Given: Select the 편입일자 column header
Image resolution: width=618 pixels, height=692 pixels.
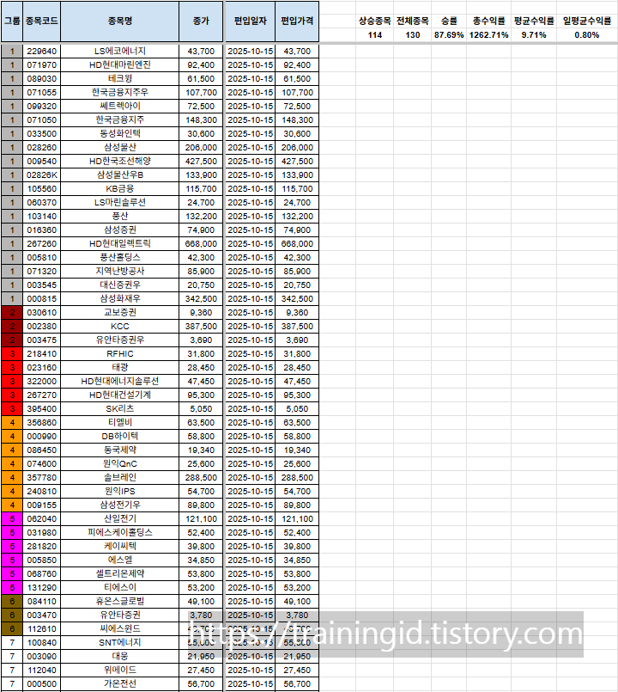Looking at the screenshot, I should (251, 21).
